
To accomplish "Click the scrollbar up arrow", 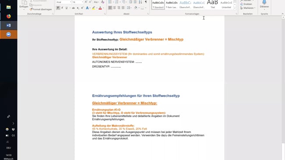I will point(283,17).
